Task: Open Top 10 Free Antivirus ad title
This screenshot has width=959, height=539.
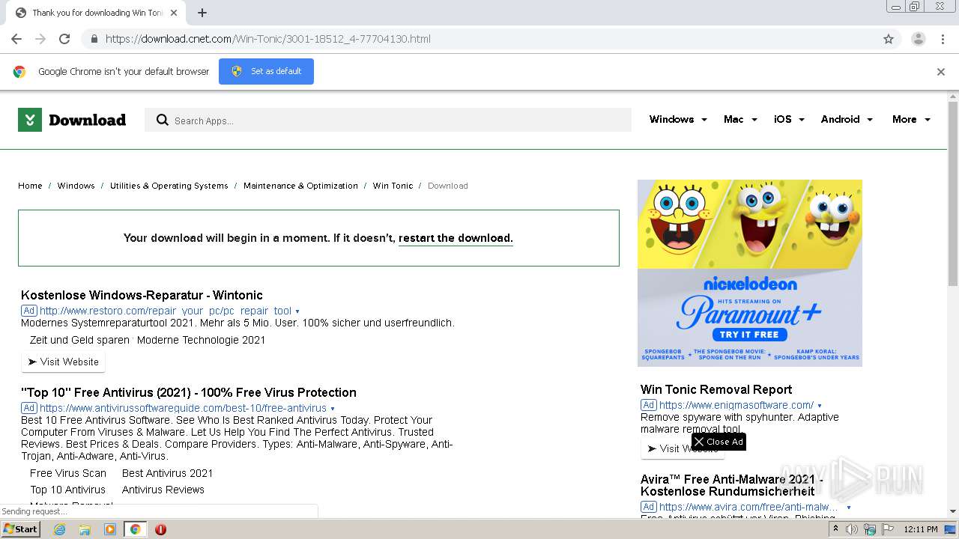Action: pos(189,392)
